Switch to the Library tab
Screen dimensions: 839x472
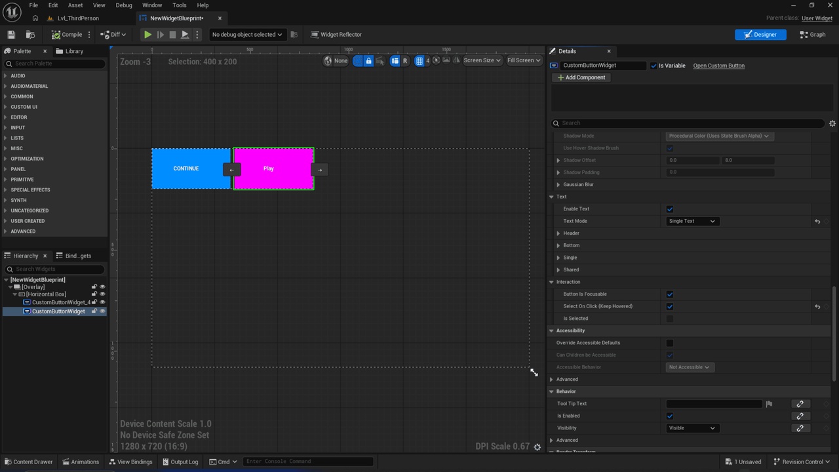point(69,51)
